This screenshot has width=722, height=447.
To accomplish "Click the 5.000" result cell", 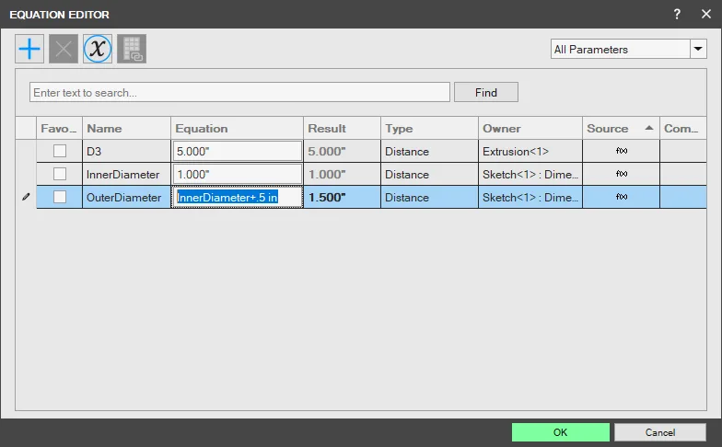I will click(343, 151).
